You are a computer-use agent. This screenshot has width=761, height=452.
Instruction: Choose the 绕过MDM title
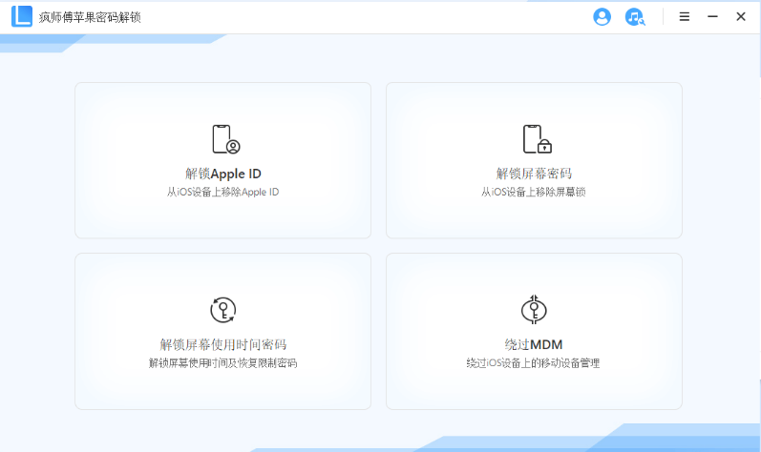[534, 344]
